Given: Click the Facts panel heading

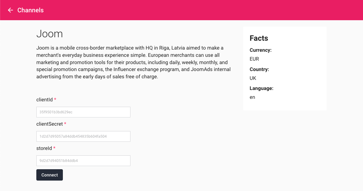Looking at the screenshot, I should pyautogui.click(x=259, y=38).
